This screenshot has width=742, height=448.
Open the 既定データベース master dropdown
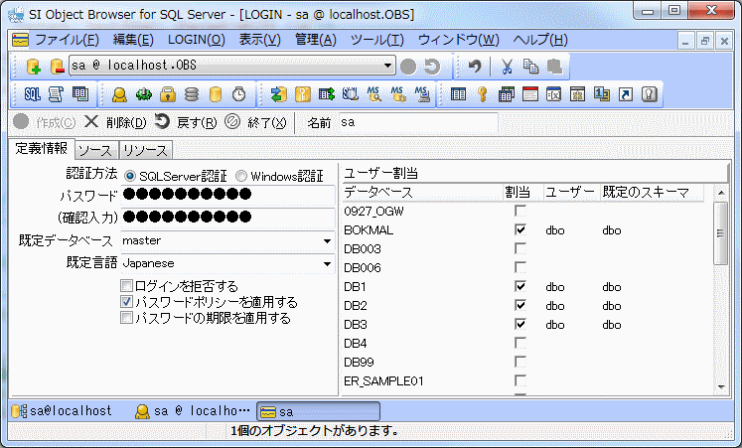pyautogui.click(x=327, y=241)
